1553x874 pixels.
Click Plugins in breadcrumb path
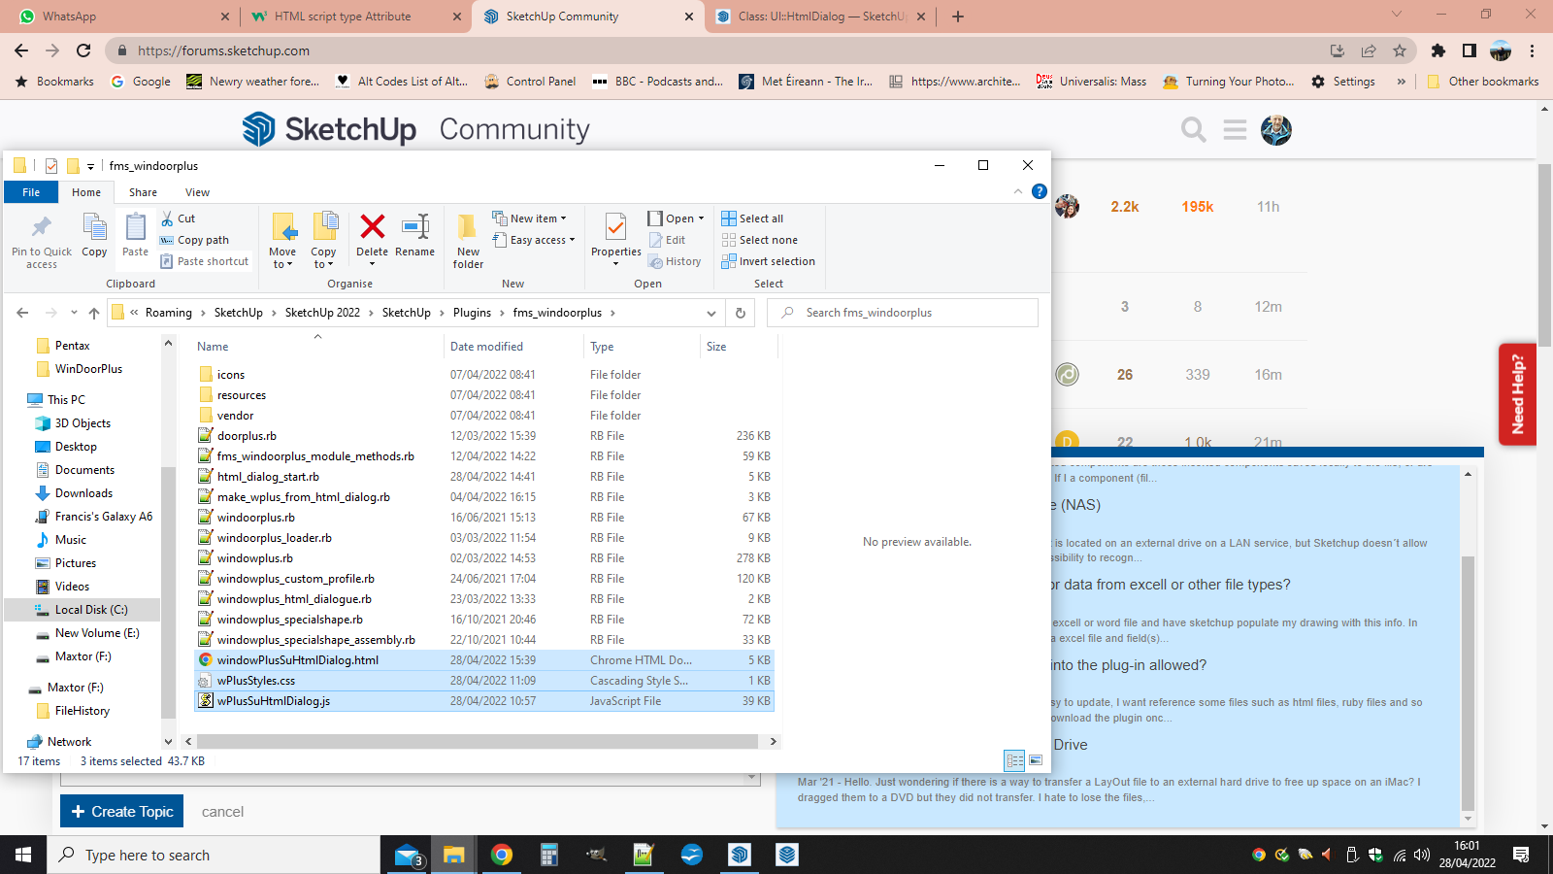pos(472,313)
